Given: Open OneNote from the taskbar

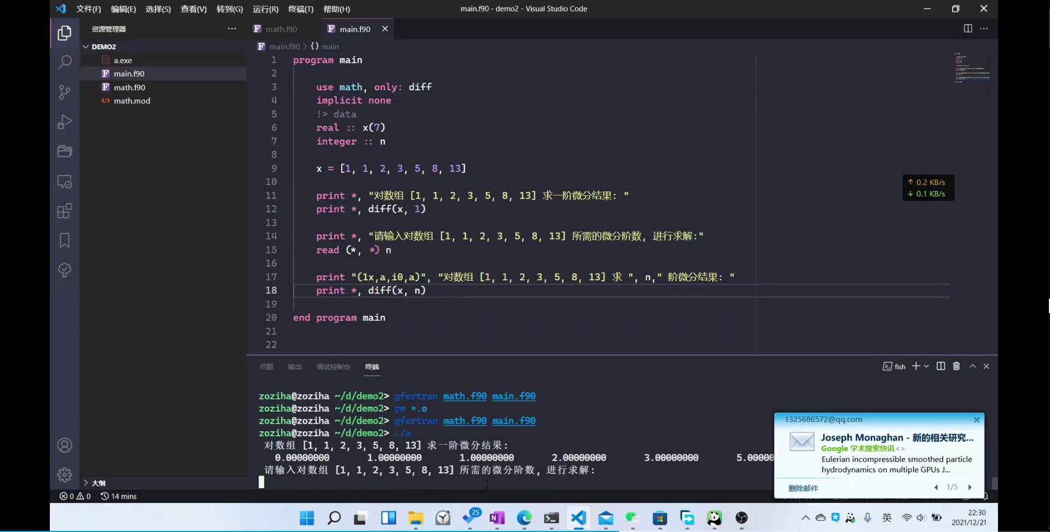Looking at the screenshot, I should click(x=497, y=518).
